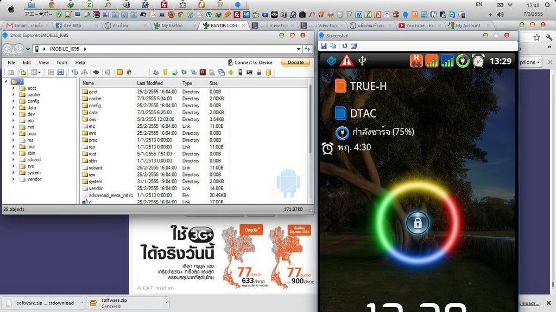Open the Tools menu
The height and width of the screenshot is (312, 556).
(x=62, y=62)
